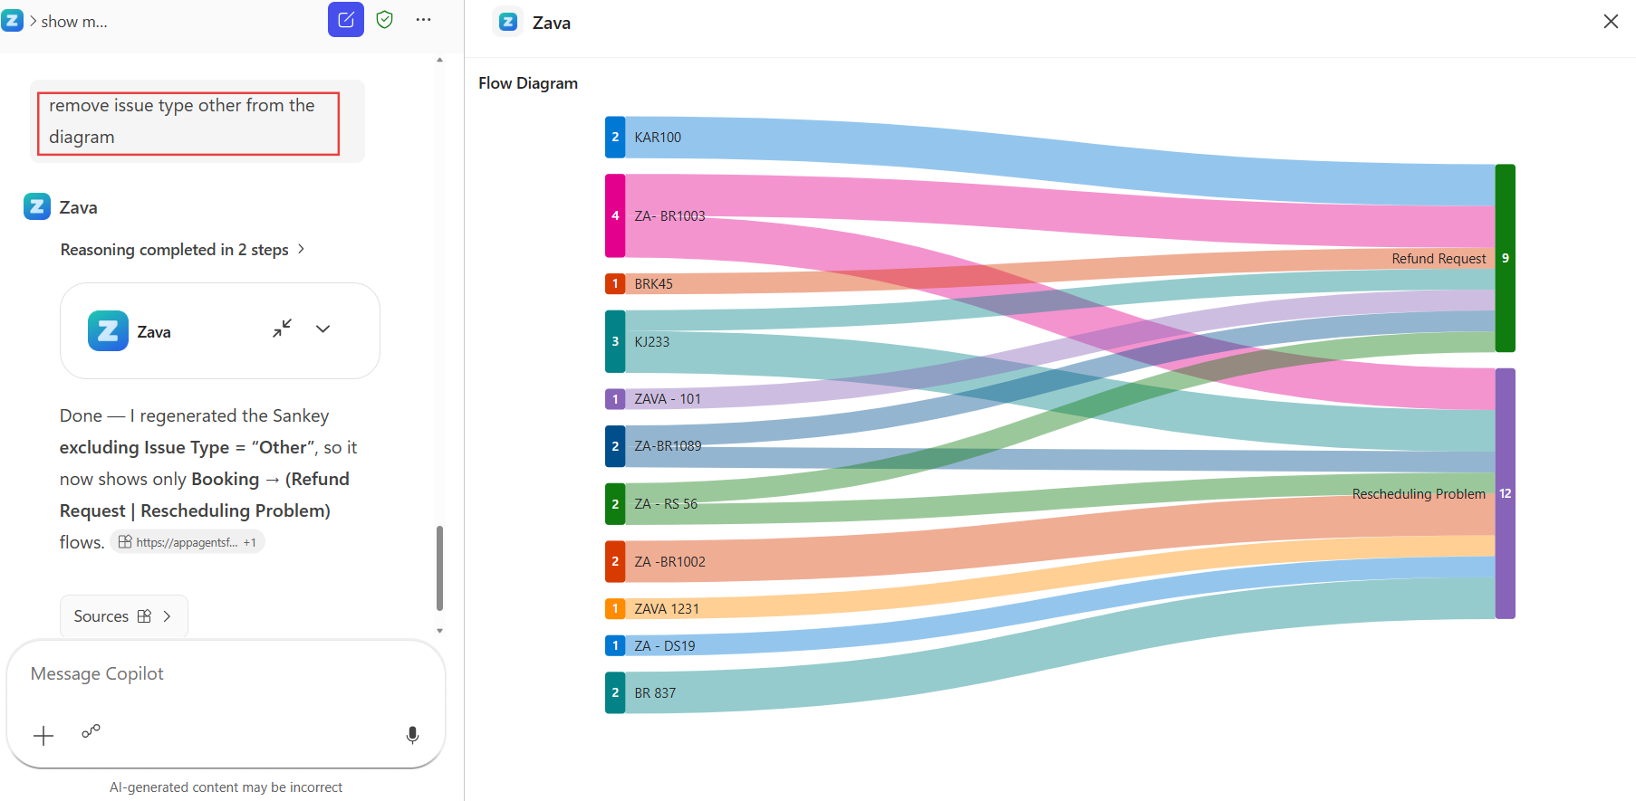Image resolution: width=1636 pixels, height=801 pixels.
Task: Open the agents connector icon below message box
Action: point(91,730)
